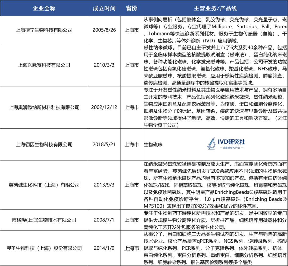288x266 pixels.
Task: Select the 上海翎因生物科技有限公司 company name
Action: coord(44,145)
